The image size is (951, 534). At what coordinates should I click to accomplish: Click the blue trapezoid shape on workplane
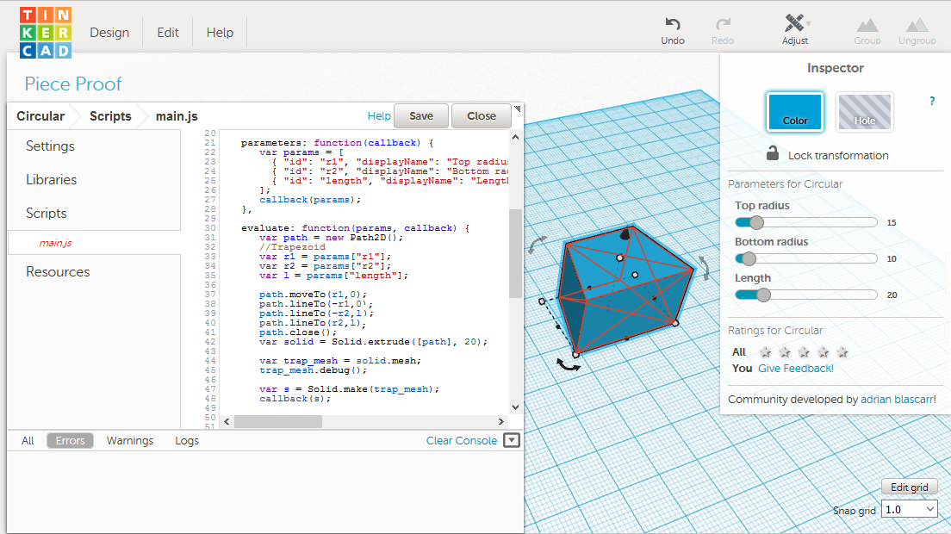[x=625, y=291]
